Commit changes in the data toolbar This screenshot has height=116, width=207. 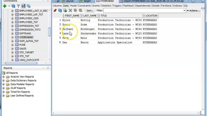(x=75, y=11)
